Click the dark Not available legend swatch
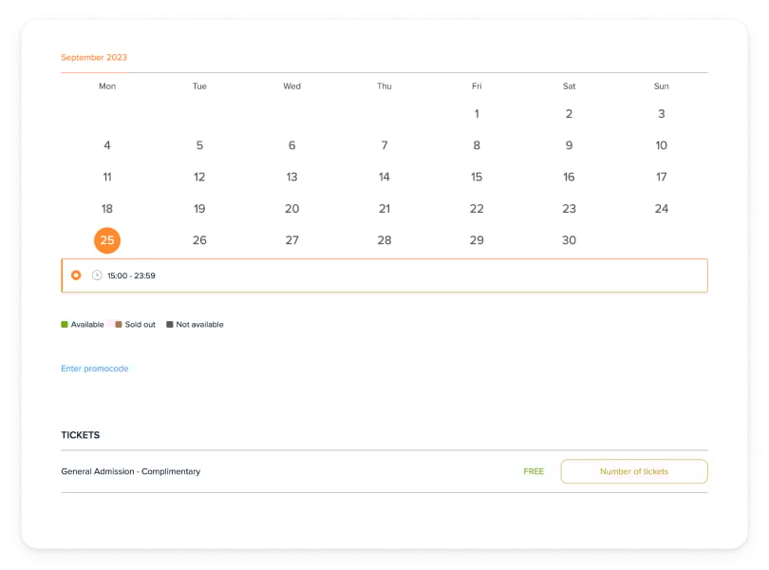769x570 pixels. tap(170, 325)
